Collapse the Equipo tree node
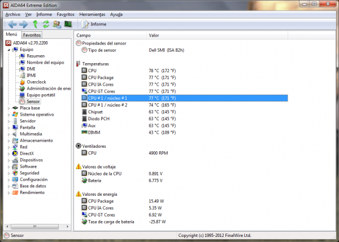Screen dimensions: 339x242 pyautogui.click(x=8, y=50)
